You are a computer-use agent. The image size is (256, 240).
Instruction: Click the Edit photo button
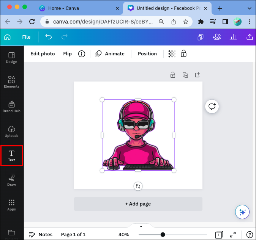pyautogui.click(x=43, y=53)
